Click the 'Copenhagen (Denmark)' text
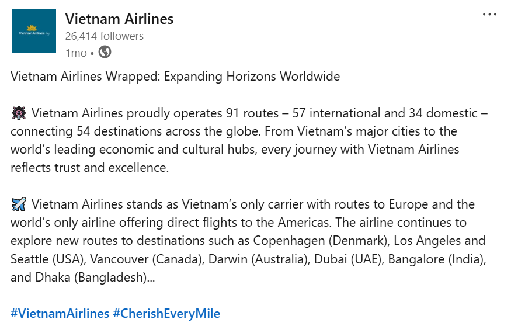The height and width of the screenshot is (326, 511). click(321, 241)
